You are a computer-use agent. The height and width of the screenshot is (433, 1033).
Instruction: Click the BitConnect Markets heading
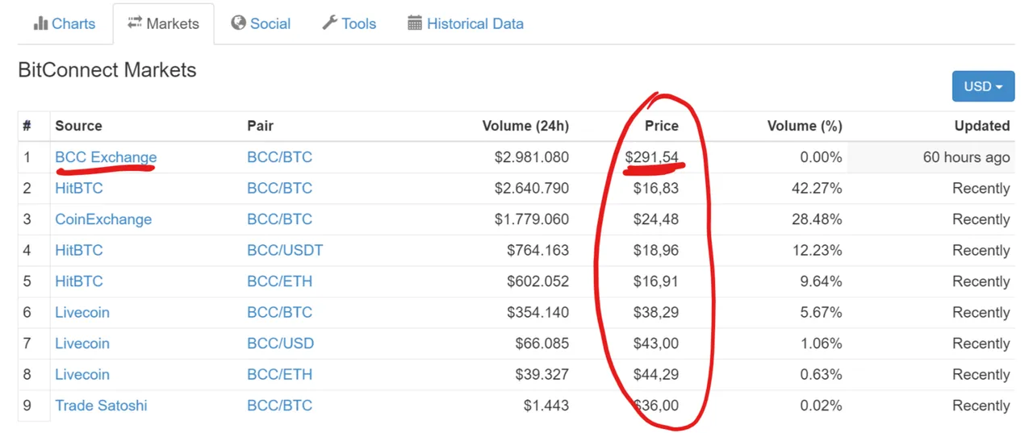[107, 70]
